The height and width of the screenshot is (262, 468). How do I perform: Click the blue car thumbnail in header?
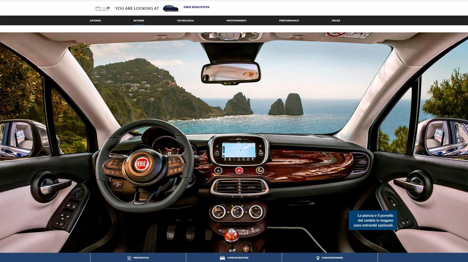click(171, 8)
